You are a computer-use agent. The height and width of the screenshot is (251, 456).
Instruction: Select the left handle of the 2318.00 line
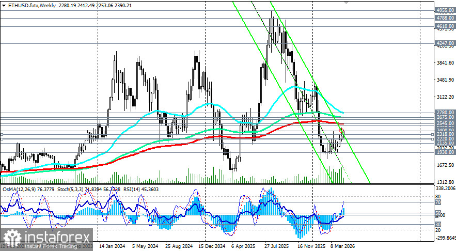[x=2, y=134]
